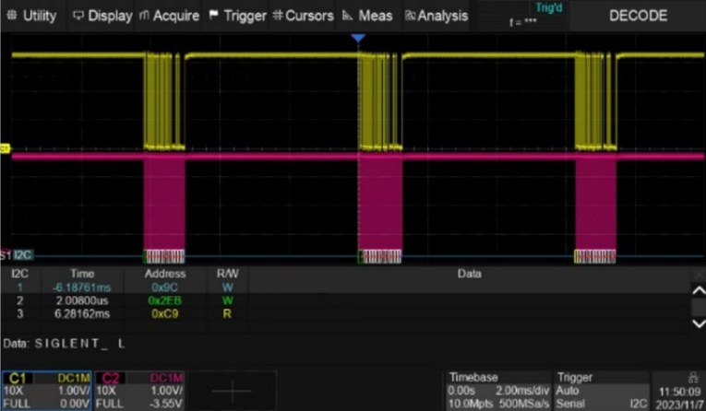706x411 pixels.
Task: Open the Display menu
Action: click(102, 16)
